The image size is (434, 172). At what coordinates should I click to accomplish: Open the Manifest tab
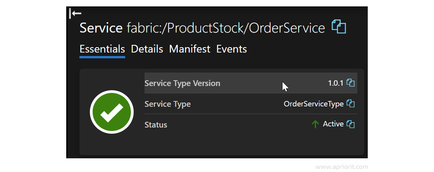pyautogui.click(x=190, y=49)
